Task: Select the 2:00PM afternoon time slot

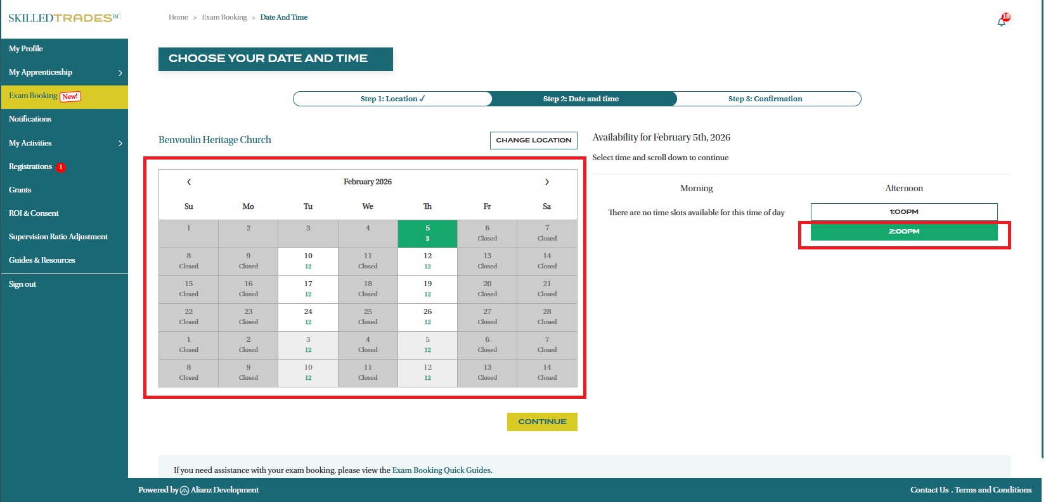Action: click(x=903, y=232)
